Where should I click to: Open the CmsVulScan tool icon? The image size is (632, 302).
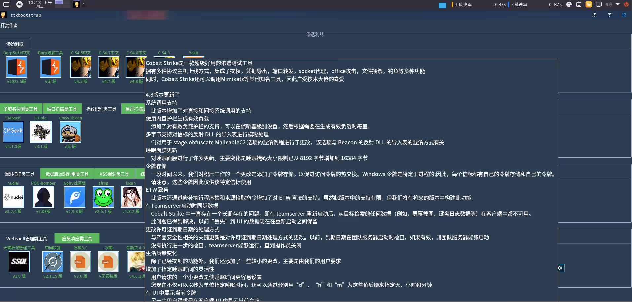coord(70,132)
